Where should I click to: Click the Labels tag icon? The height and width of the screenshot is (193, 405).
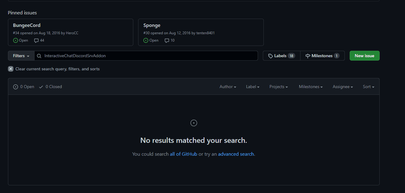coord(271,56)
